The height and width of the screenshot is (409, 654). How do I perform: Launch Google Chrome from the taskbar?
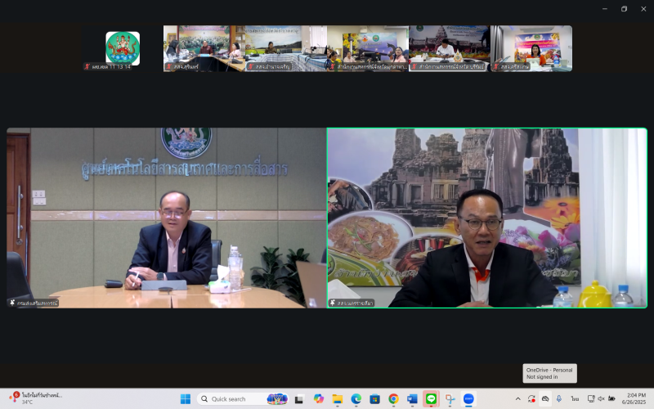click(x=393, y=399)
